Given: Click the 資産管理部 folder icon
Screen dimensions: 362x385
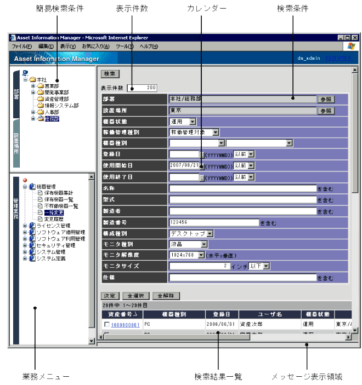Looking at the screenshot, I should [x=41, y=99].
